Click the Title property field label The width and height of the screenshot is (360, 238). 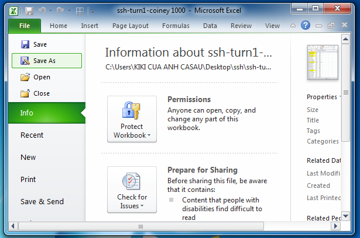click(x=313, y=120)
